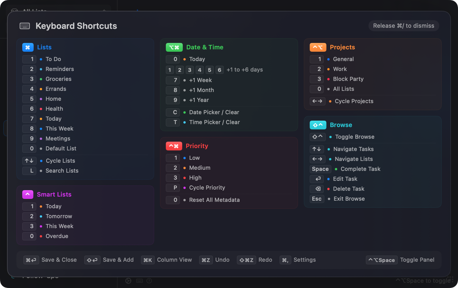Click the Priority section heading
The width and height of the screenshot is (458, 288).
[x=197, y=146]
